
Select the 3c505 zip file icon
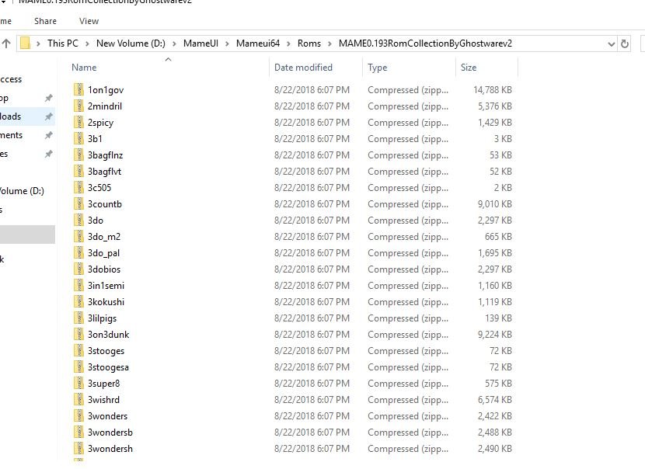pos(78,187)
